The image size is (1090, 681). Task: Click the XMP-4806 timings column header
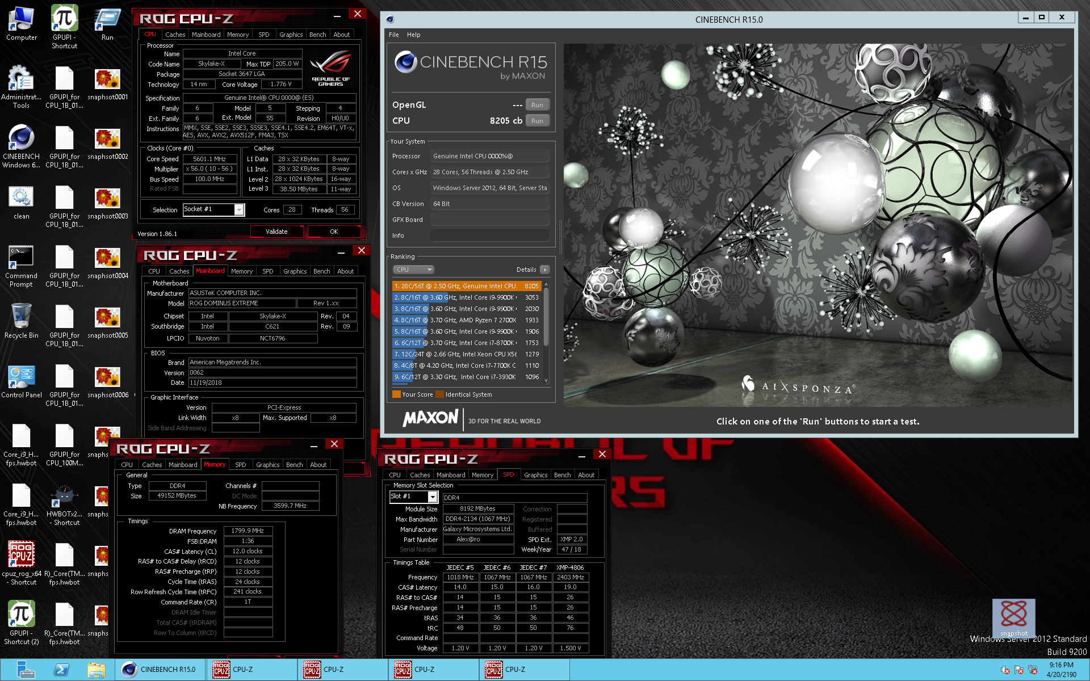tap(570, 567)
